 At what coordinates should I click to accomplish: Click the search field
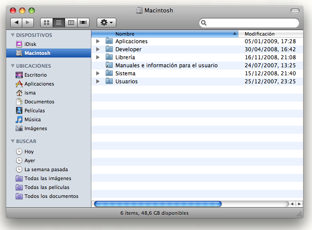pos(249,23)
